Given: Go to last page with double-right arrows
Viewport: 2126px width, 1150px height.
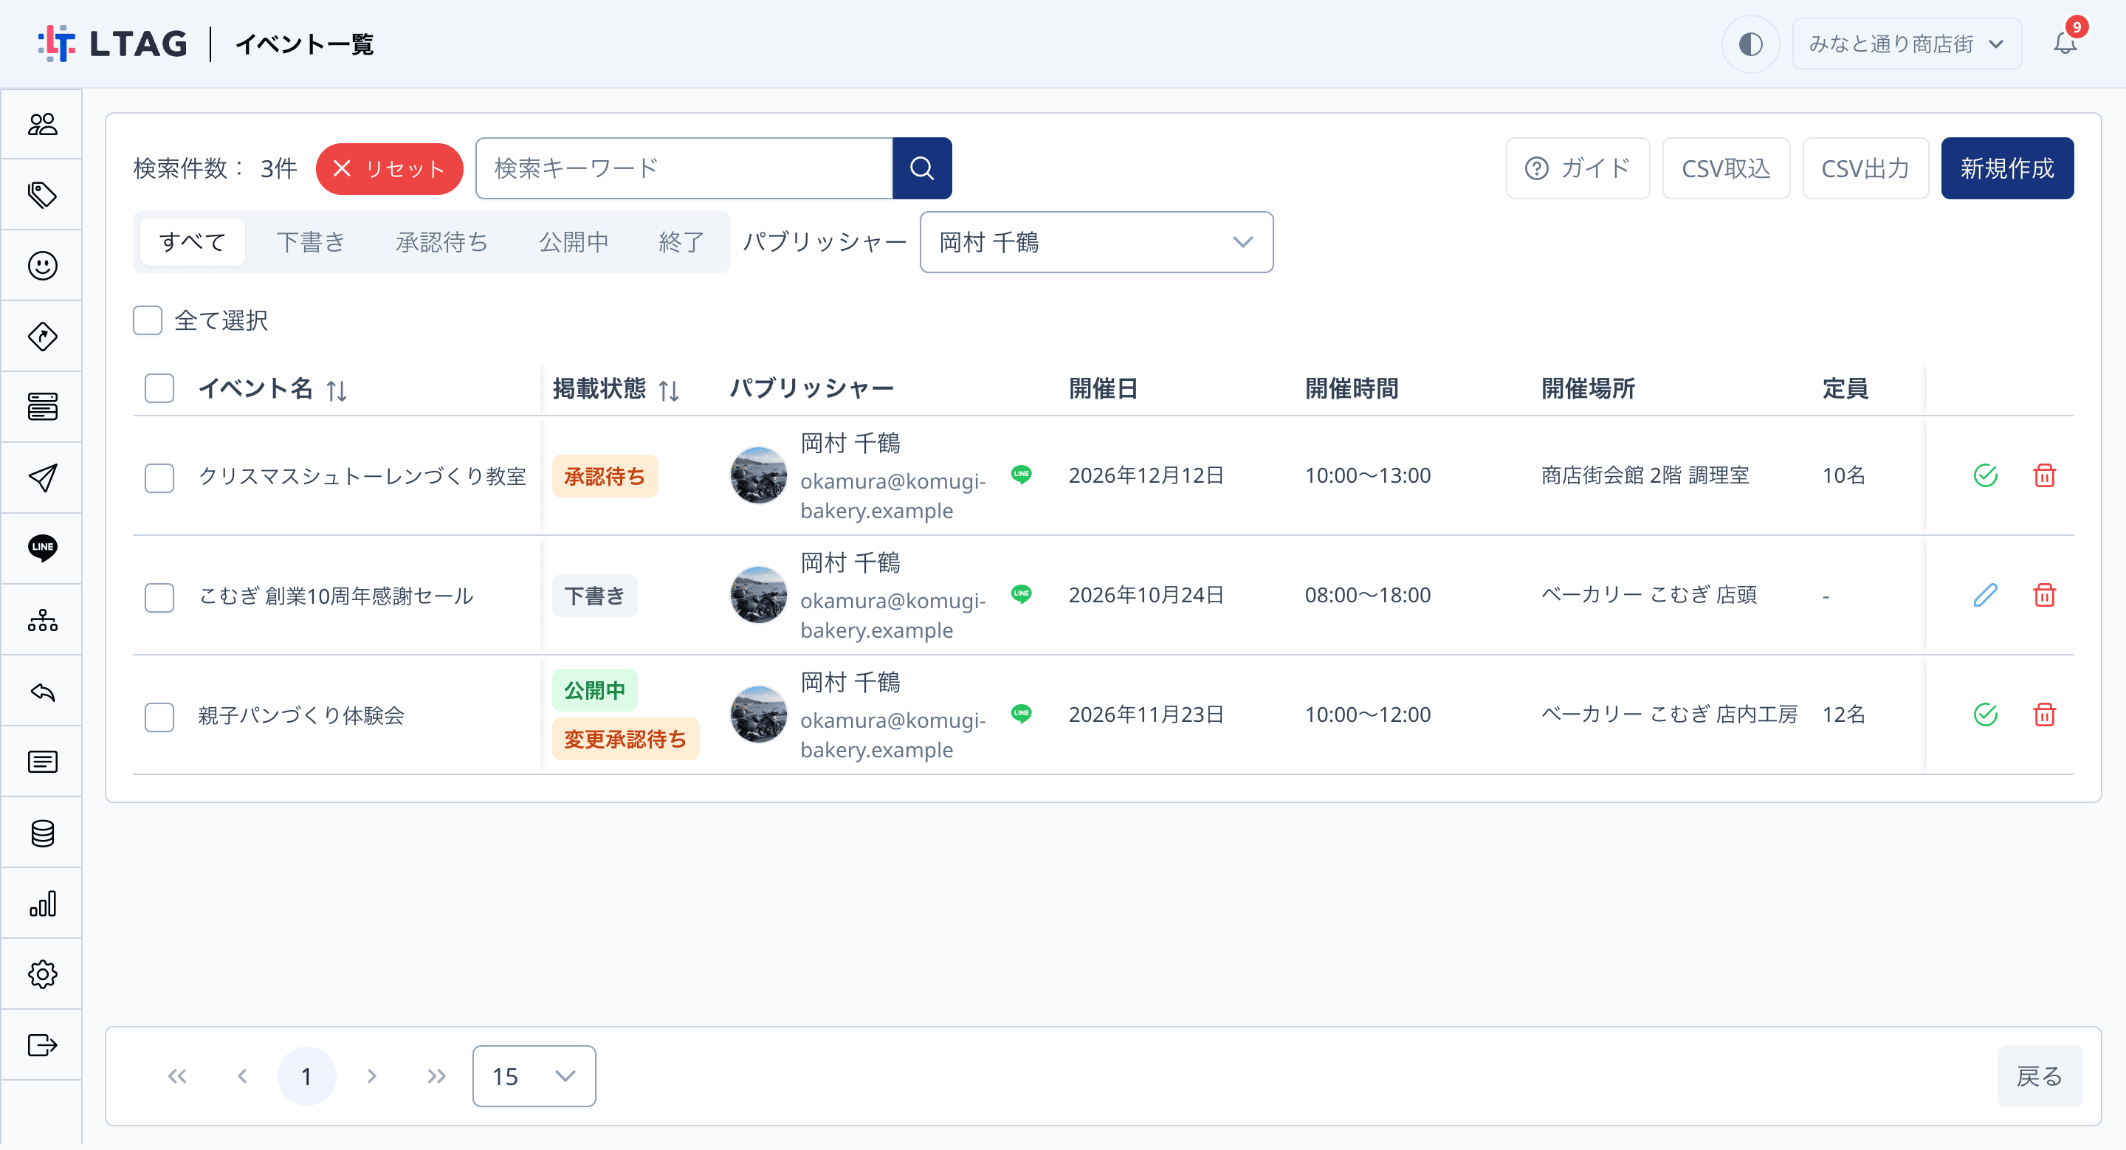Looking at the screenshot, I should click(436, 1077).
